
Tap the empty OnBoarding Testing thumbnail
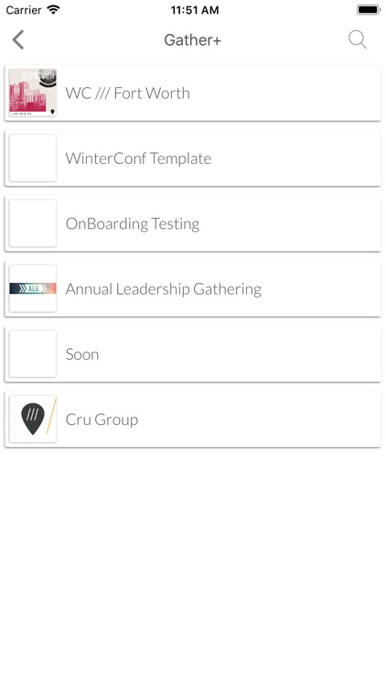[33, 223]
